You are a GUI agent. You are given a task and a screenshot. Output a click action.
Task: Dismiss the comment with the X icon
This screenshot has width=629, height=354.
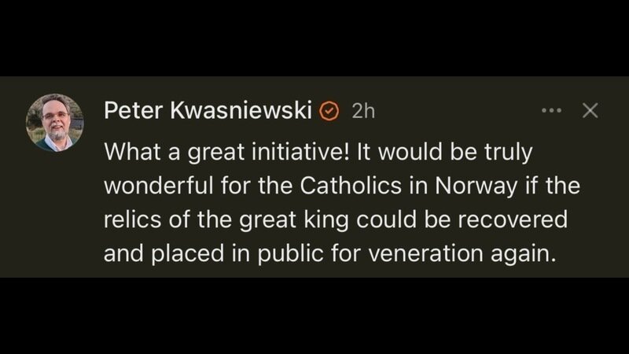click(x=590, y=111)
